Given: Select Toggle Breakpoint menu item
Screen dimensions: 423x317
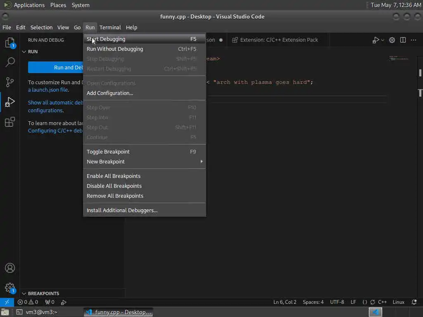Looking at the screenshot, I should (145, 151).
